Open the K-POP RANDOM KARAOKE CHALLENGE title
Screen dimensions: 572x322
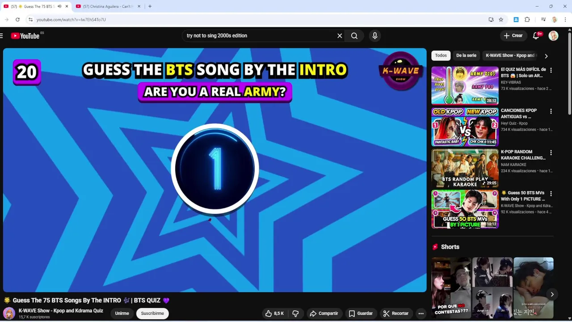click(x=523, y=155)
